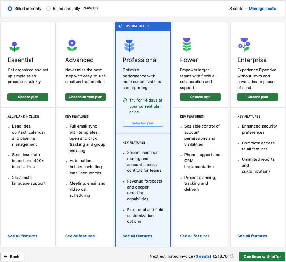Click the Advanced plan heading
Image resolution: width=286 pixels, height=262 pixels.
coord(79,60)
